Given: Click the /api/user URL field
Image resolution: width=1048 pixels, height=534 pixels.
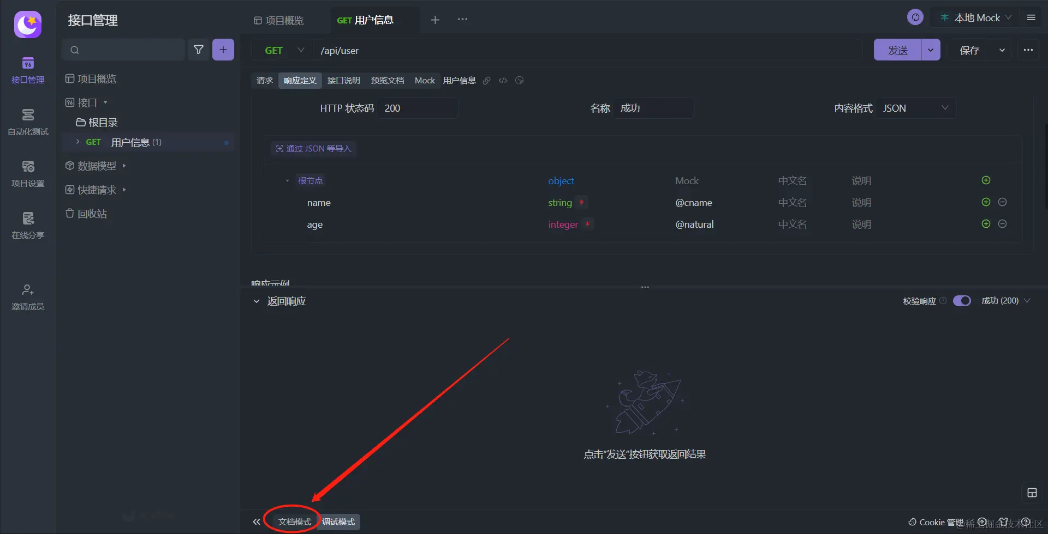Looking at the screenshot, I should [x=587, y=50].
